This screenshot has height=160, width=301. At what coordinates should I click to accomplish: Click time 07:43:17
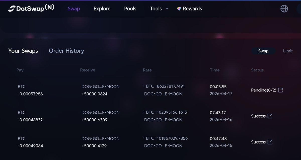218,113
